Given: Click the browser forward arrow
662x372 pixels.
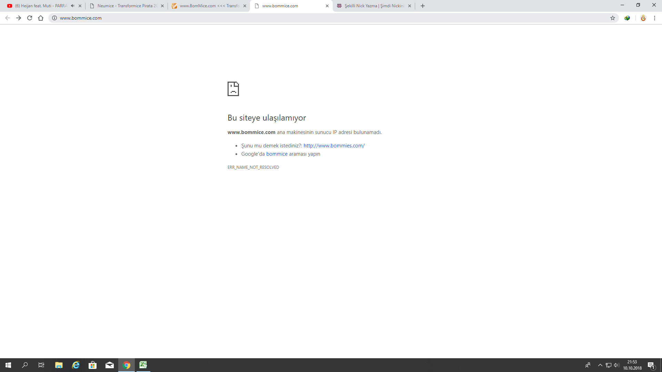Looking at the screenshot, I should tap(19, 18).
